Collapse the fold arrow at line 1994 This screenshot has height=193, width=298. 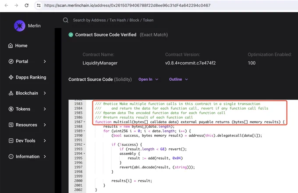84,154
